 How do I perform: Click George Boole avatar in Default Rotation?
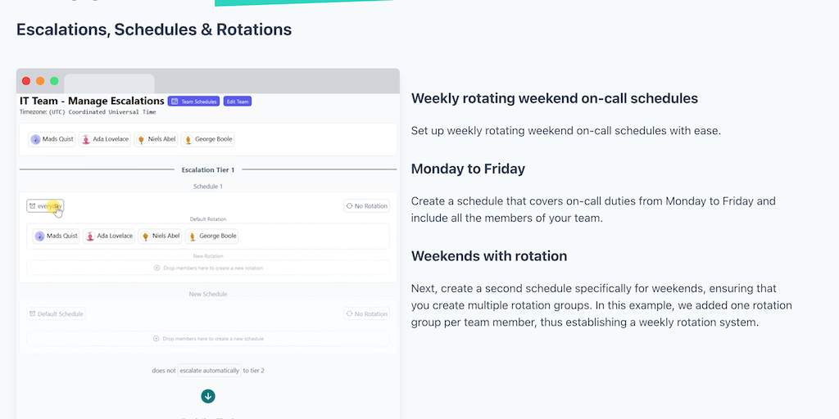click(x=192, y=237)
